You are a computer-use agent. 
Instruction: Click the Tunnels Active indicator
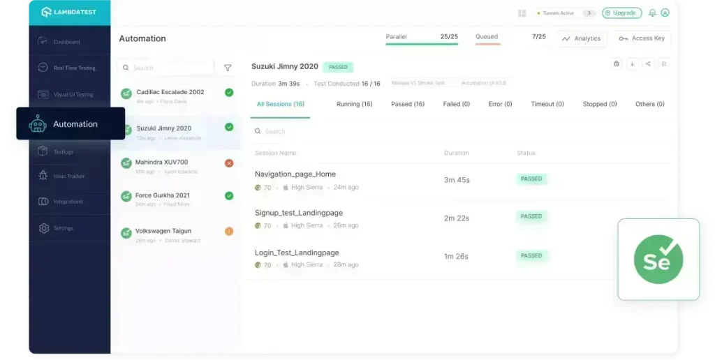[566, 13]
